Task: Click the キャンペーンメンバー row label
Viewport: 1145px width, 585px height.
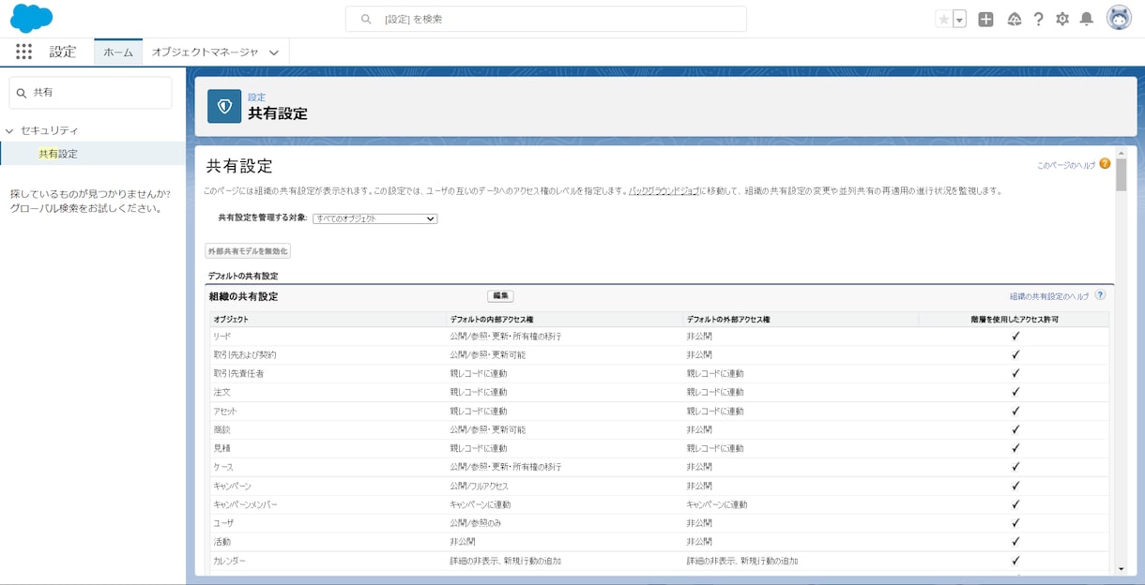Action: (245, 504)
